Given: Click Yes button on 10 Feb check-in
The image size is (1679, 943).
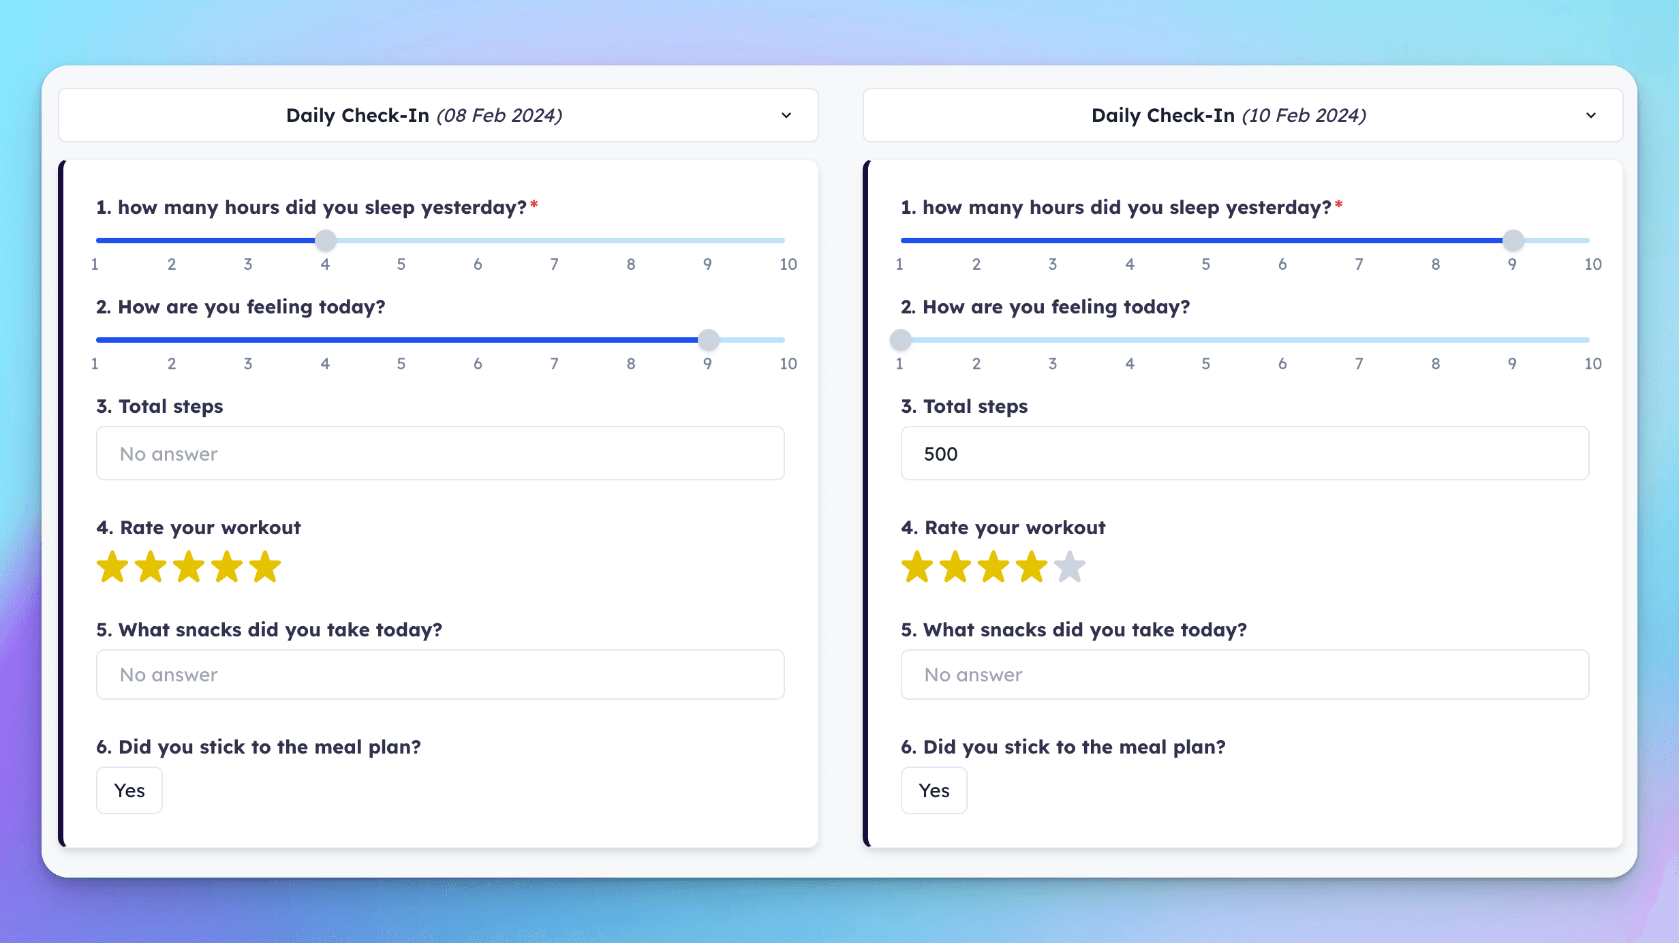Looking at the screenshot, I should pos(933,791).
